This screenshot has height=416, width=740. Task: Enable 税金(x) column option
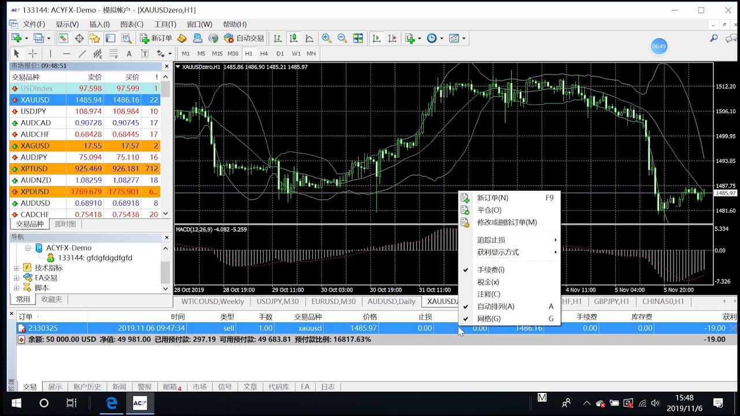tap(509, 282)
